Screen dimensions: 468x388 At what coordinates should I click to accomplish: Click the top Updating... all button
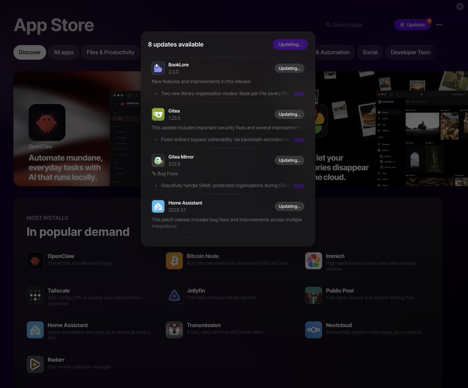coord(290,44)
